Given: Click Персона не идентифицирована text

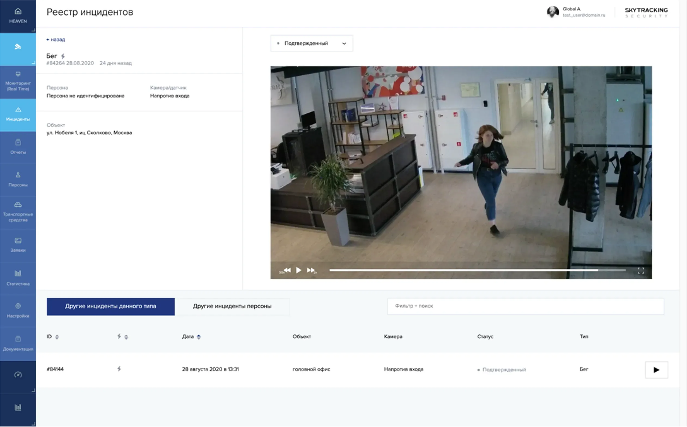Looking at the screenshot, I should click(x=85, y=96).
